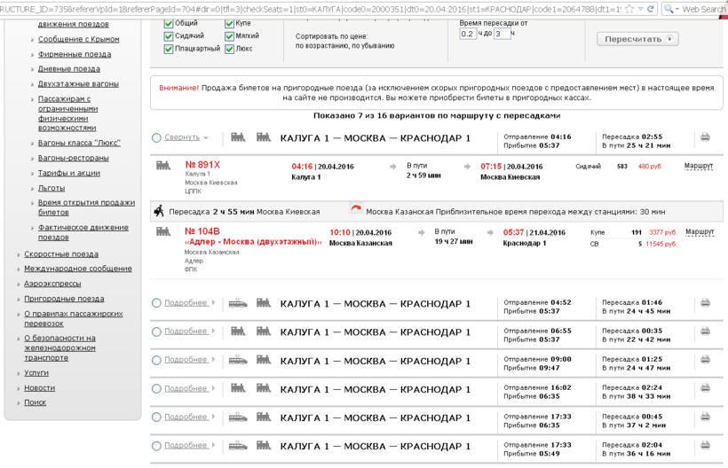
Task: Click the train icon beside № 104В
Action: tap(163, 232)
